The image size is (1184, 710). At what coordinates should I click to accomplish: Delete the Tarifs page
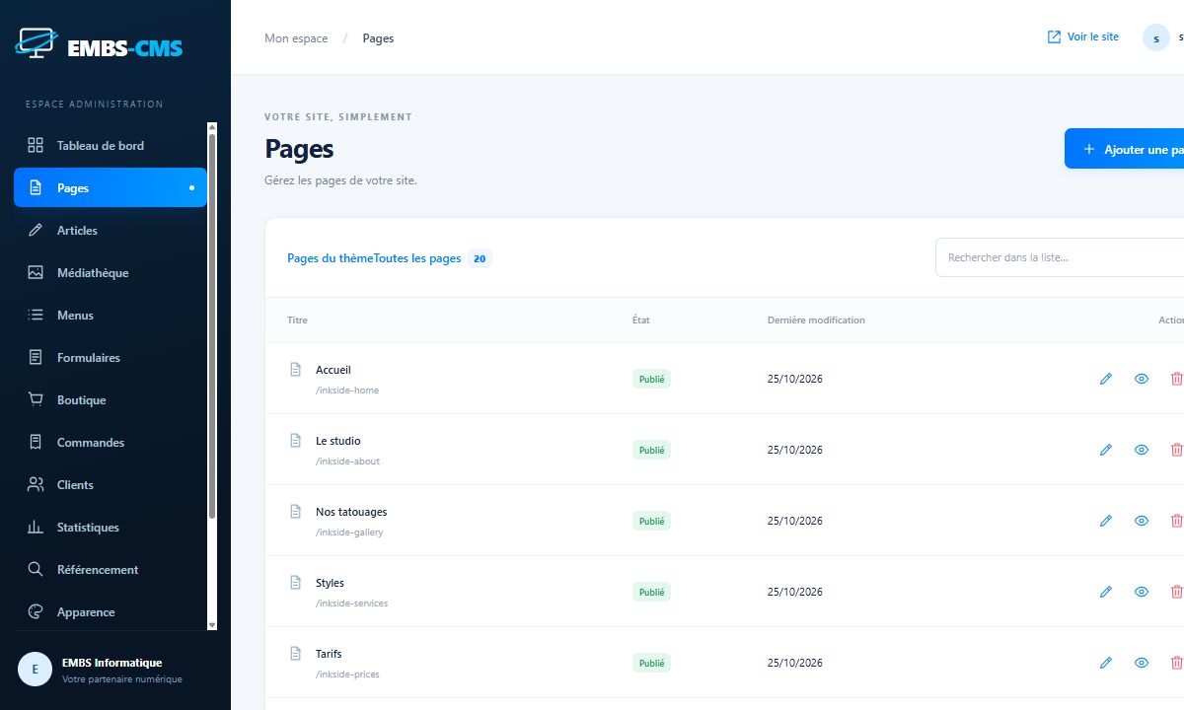coord(1176,663)
